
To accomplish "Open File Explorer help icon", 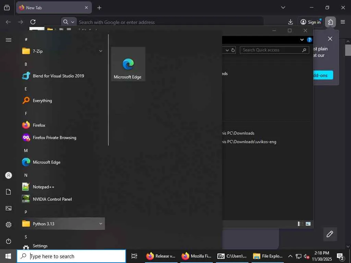I will [x=310, y=40].
